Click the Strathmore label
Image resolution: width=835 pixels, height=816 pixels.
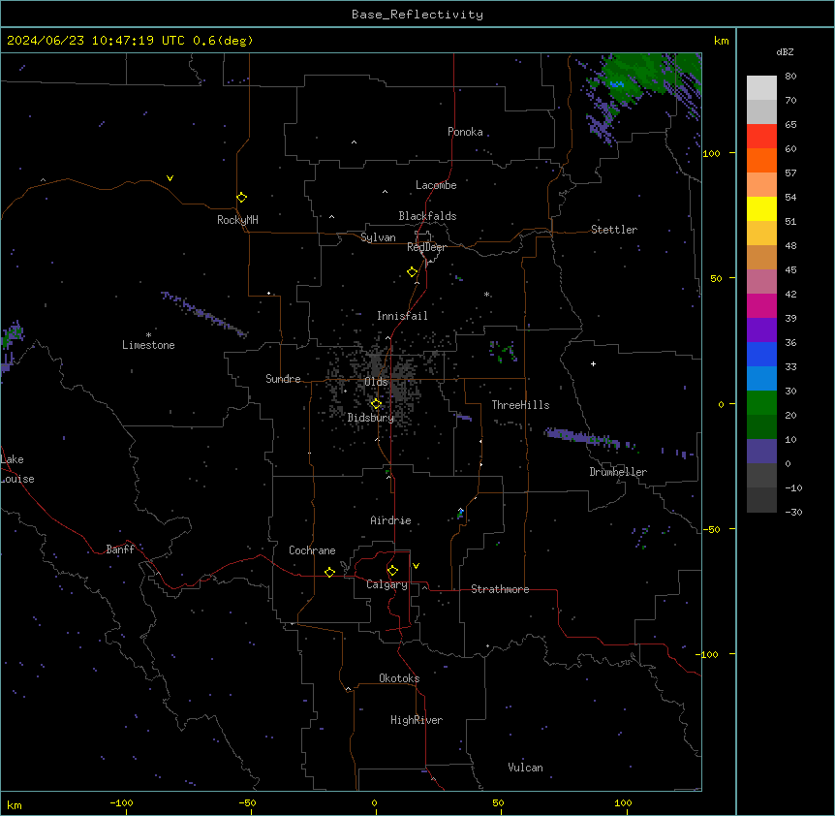pyautogui.click(x=500, y=589)
